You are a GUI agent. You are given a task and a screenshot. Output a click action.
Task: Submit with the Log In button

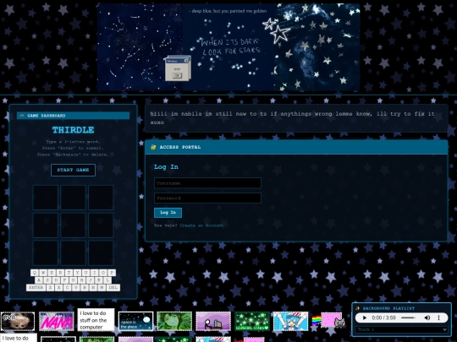click(168, 213)
